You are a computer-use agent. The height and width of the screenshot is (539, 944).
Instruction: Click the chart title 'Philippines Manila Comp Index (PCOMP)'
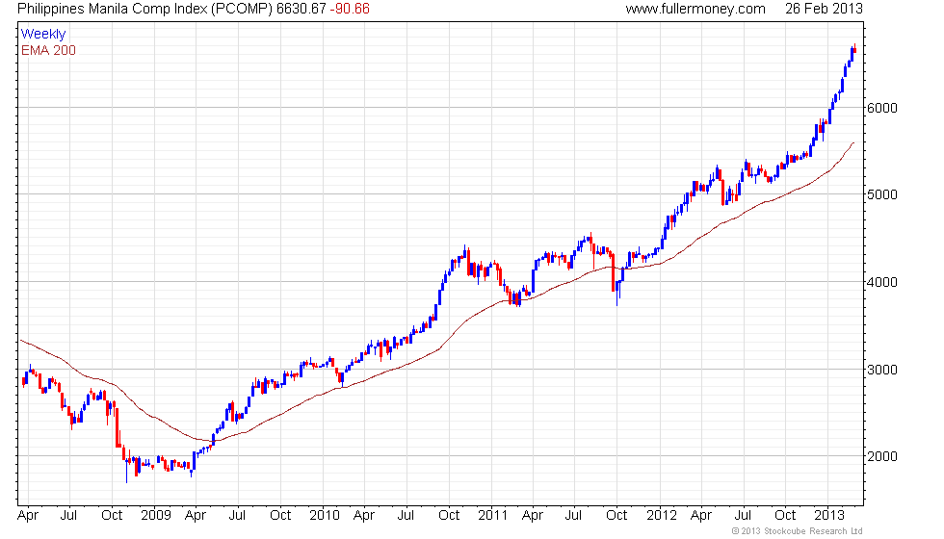pos(145,9)
